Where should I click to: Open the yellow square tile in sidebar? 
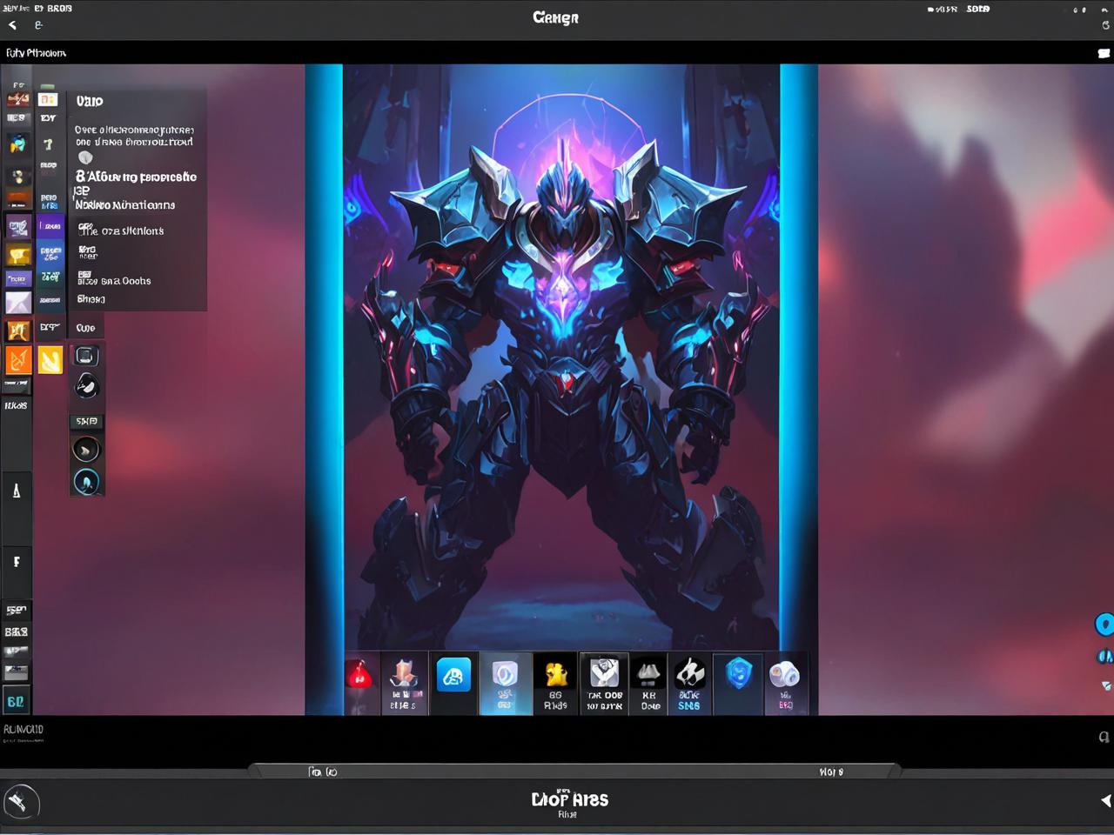pyautogui.click(x=50, y=360)
